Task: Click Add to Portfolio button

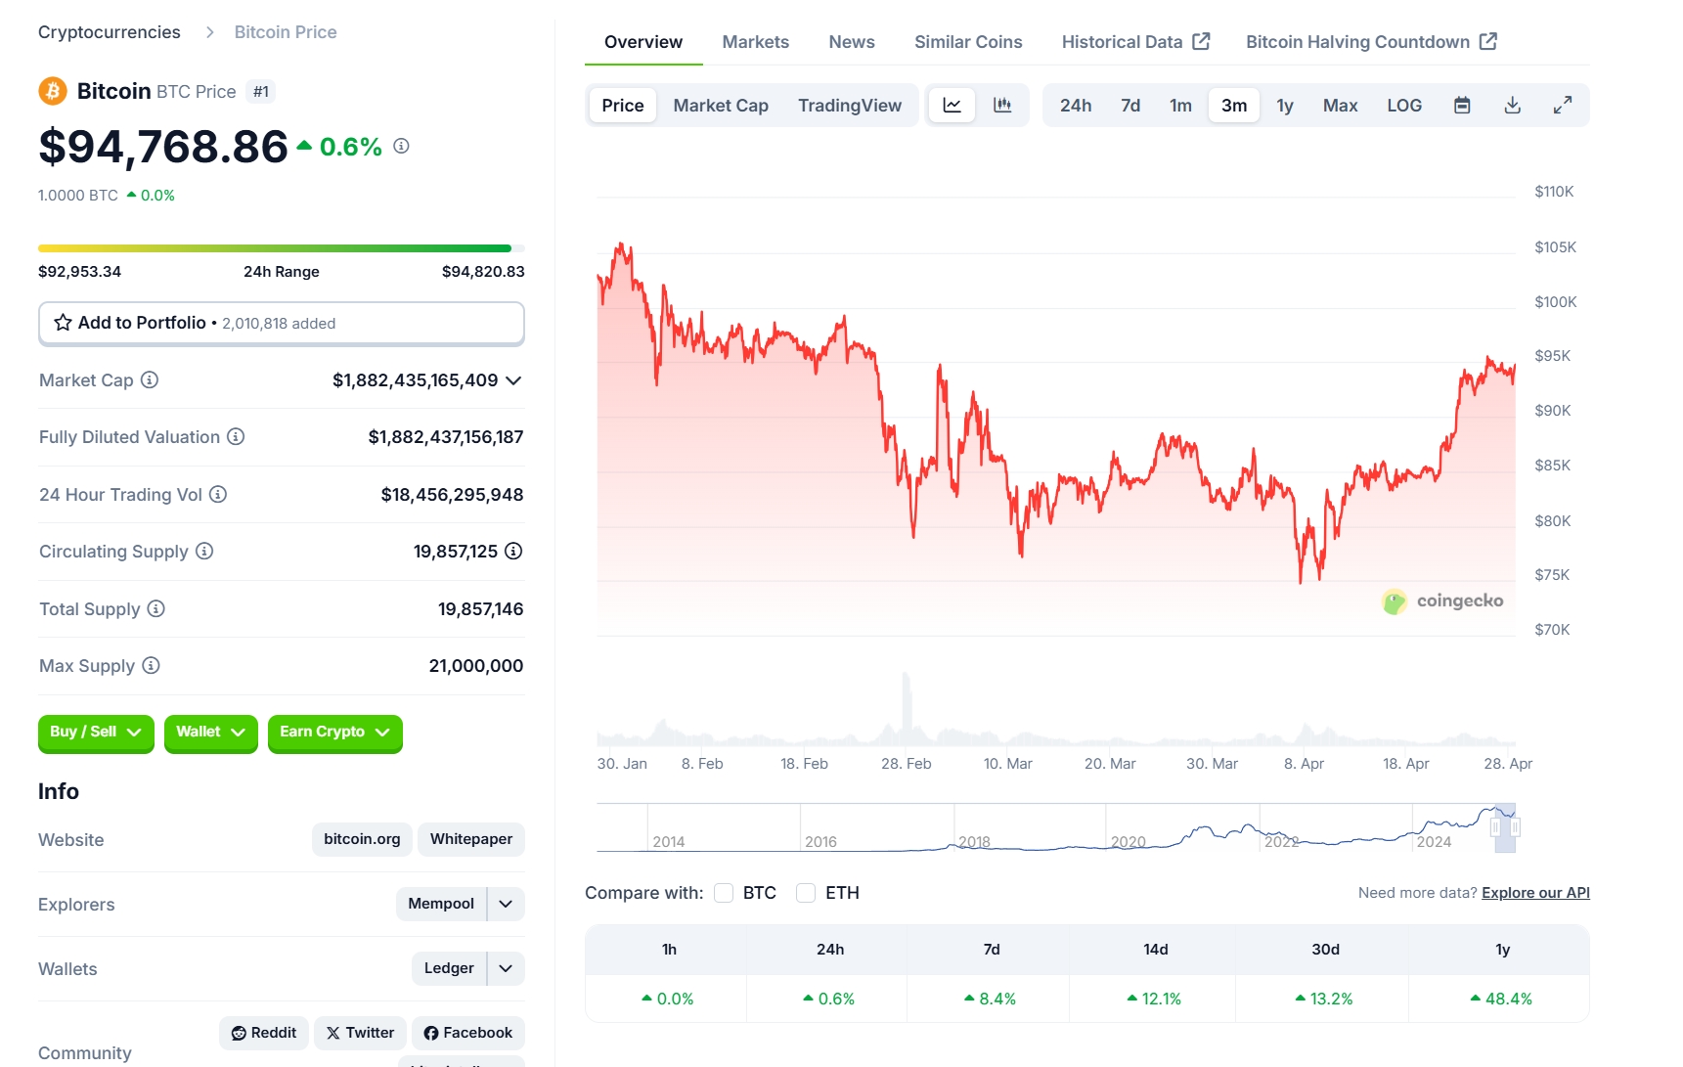Action: [x=282, y=323]
